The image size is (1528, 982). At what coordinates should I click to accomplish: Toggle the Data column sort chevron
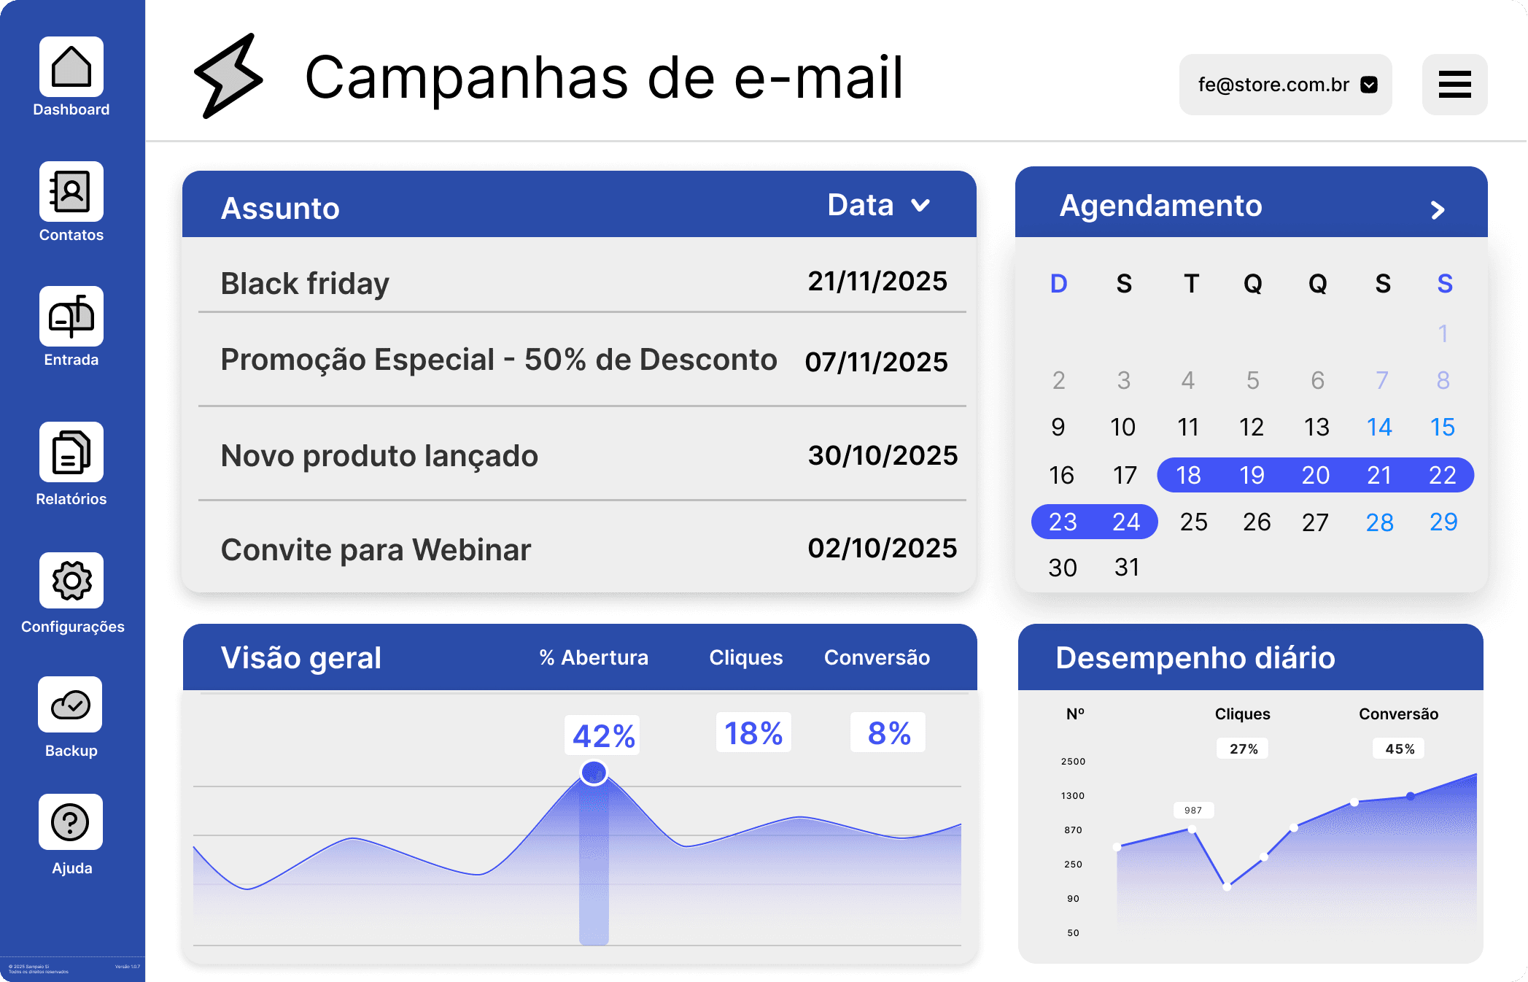click(920, 206)
